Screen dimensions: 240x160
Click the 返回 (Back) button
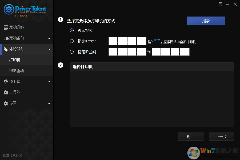pos(191,136)
